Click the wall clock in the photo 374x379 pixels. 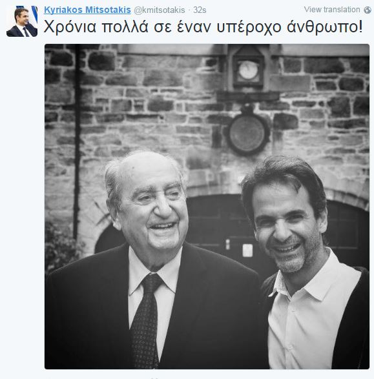248,70
